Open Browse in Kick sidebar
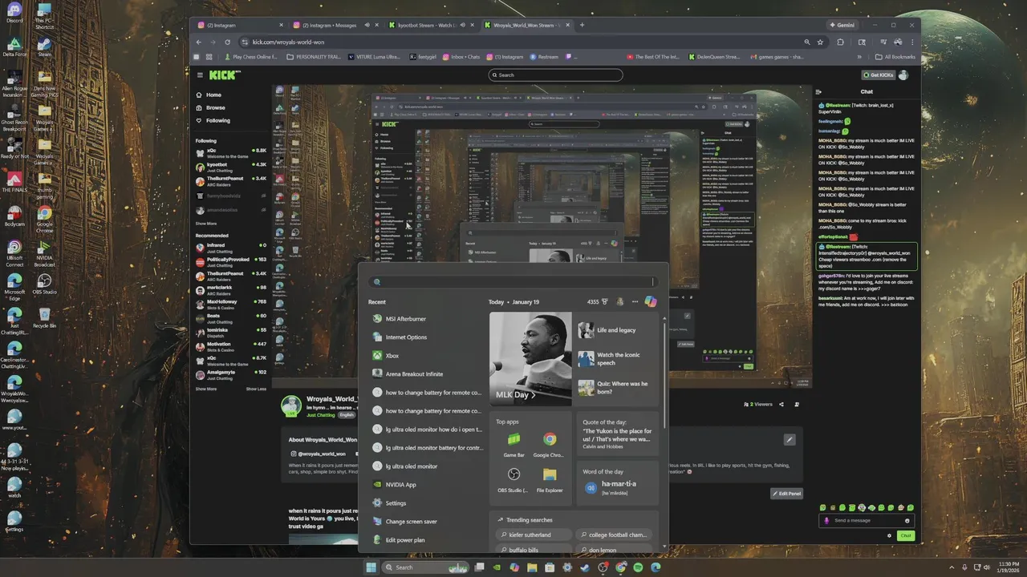The width and height of the screenshot is (1027, 577). (210, 107)
